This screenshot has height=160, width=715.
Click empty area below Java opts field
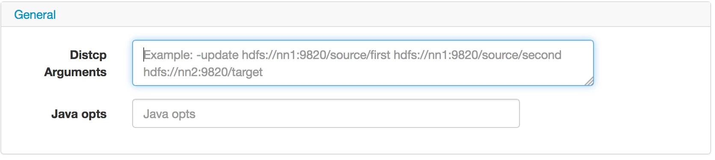pos(326,140)
